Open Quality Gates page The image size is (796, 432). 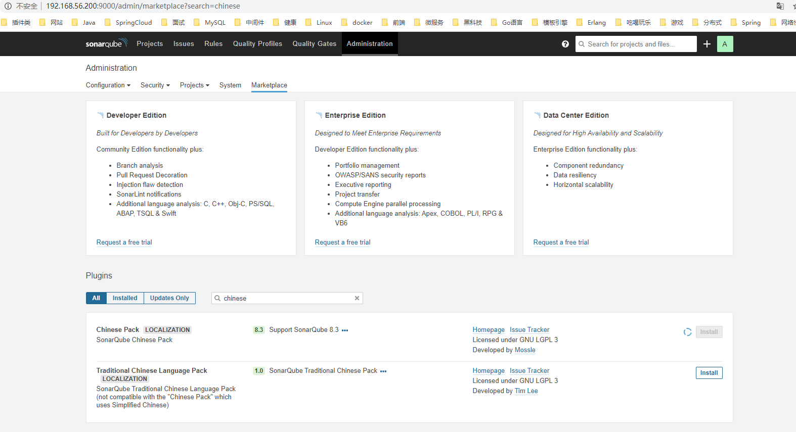tap(314, 44)
